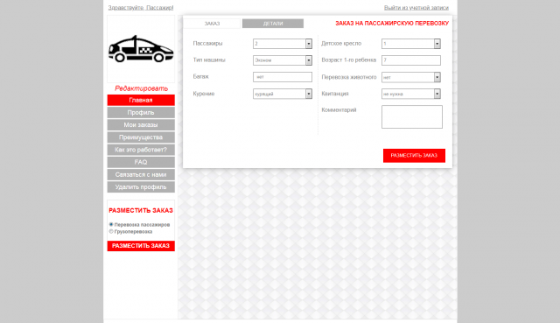Click the Возраст 1-го ребенка field

point(411,60)
